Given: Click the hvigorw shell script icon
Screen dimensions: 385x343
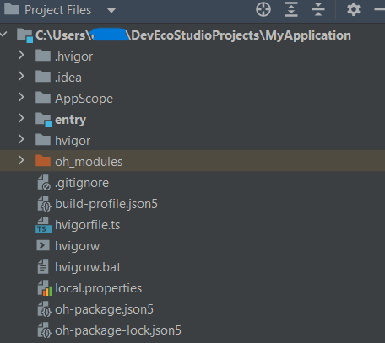Looking at the screenshot, I should click(x=43, y=245).
